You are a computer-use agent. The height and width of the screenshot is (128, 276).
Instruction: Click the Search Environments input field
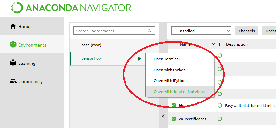point(114,31)
